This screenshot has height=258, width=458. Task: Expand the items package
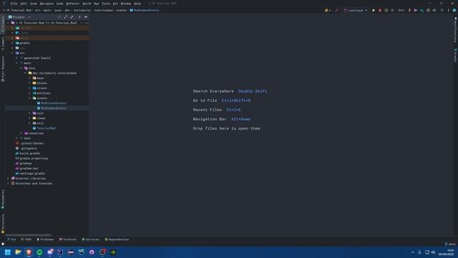29,118
